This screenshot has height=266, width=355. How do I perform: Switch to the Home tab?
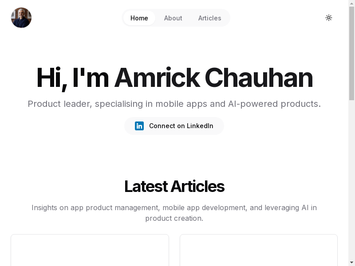(x=139, y=18)
